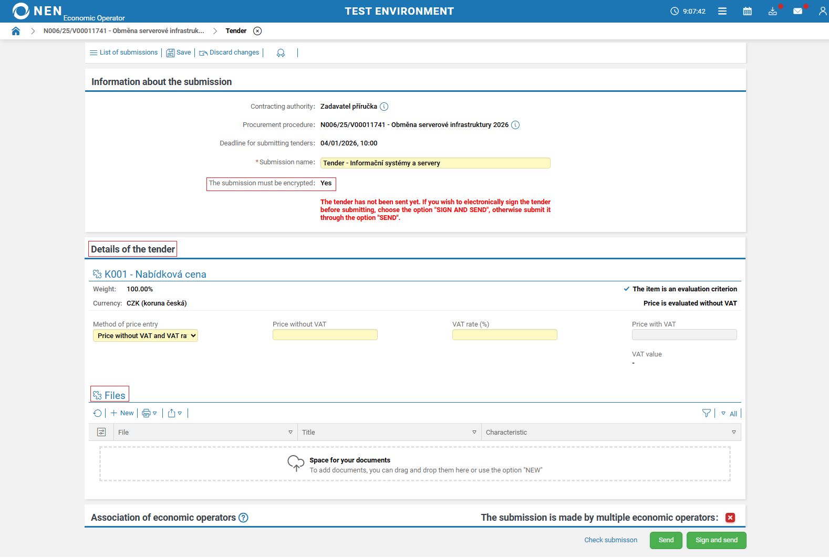The height and width of the screenshot is (558, 829).
Task: Open the hamburger menu in header
Action: [722, 11]
